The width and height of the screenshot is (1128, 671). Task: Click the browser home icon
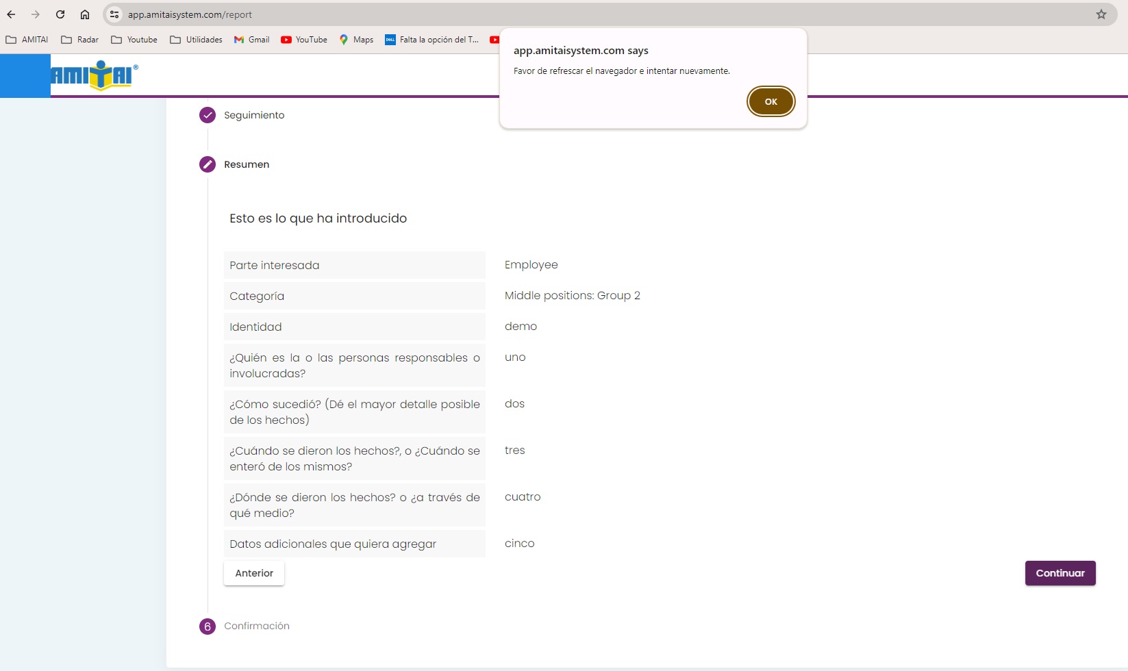85,14
